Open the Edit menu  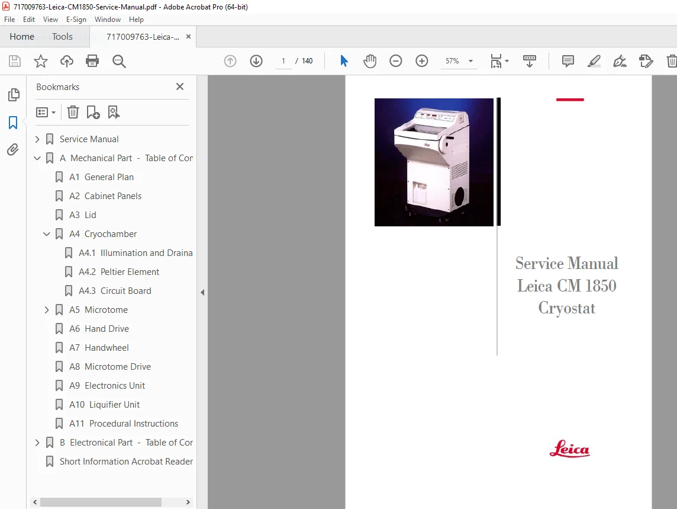pyautogui.click(x=29, y=20)
